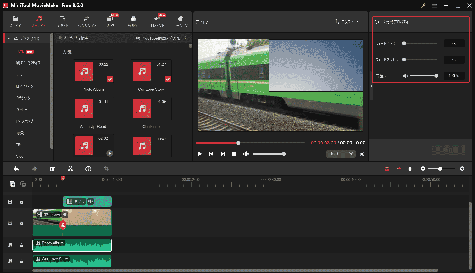
Task: Open the hamburger menu at top right
Action: pos(434,5)
